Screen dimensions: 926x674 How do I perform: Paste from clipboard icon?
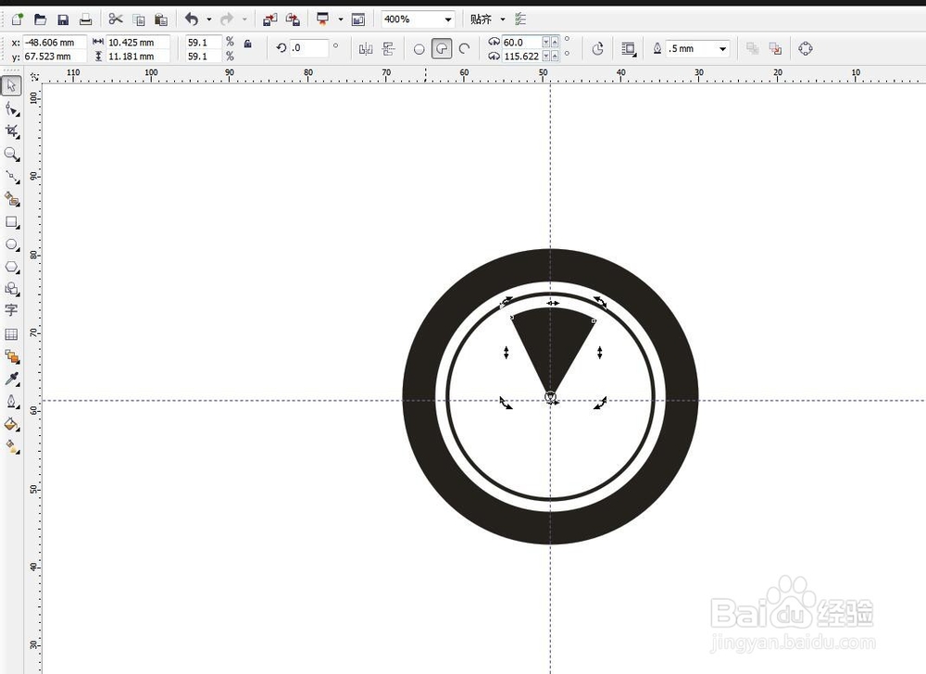click(160, 19)
